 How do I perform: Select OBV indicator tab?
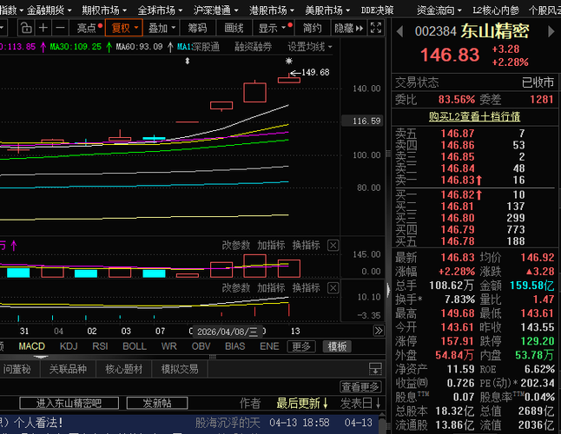tap(201, 346)
